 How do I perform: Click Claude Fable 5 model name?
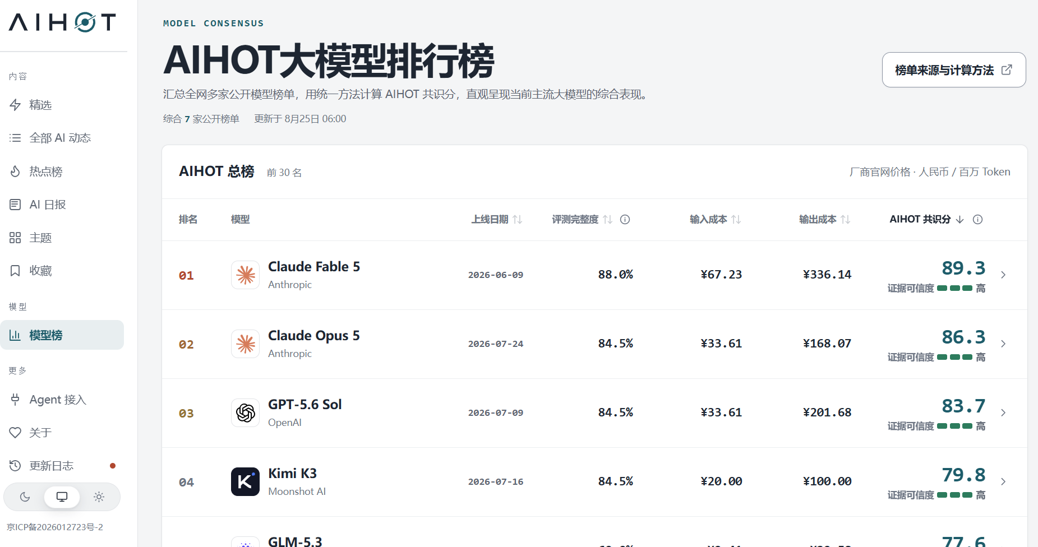[x=314, y=267]
